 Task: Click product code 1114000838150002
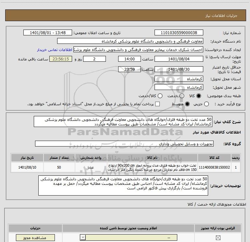point(214,167)
